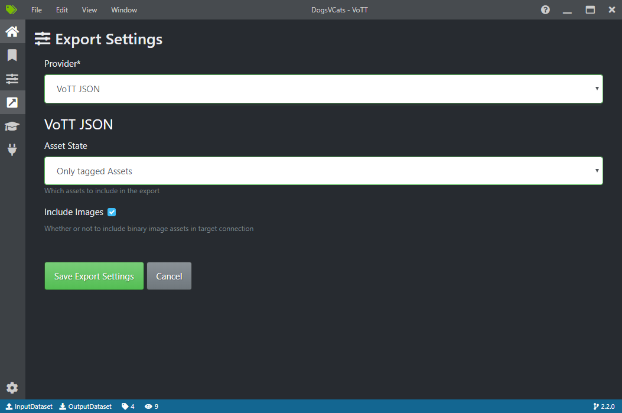
Task: Open Active Learning graduation cap icon
Action: click(12, 126)
